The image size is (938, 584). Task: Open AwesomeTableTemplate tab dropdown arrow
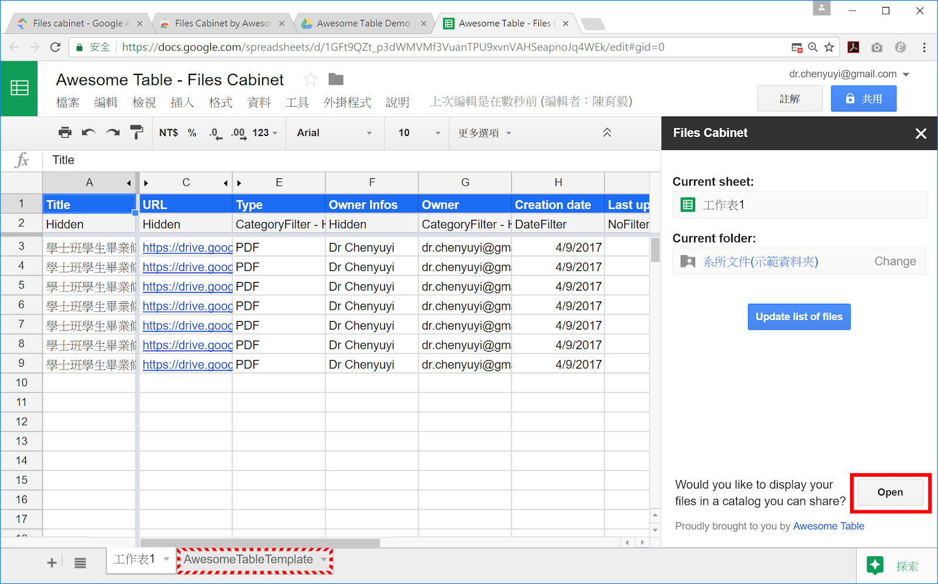click(324, 559)
